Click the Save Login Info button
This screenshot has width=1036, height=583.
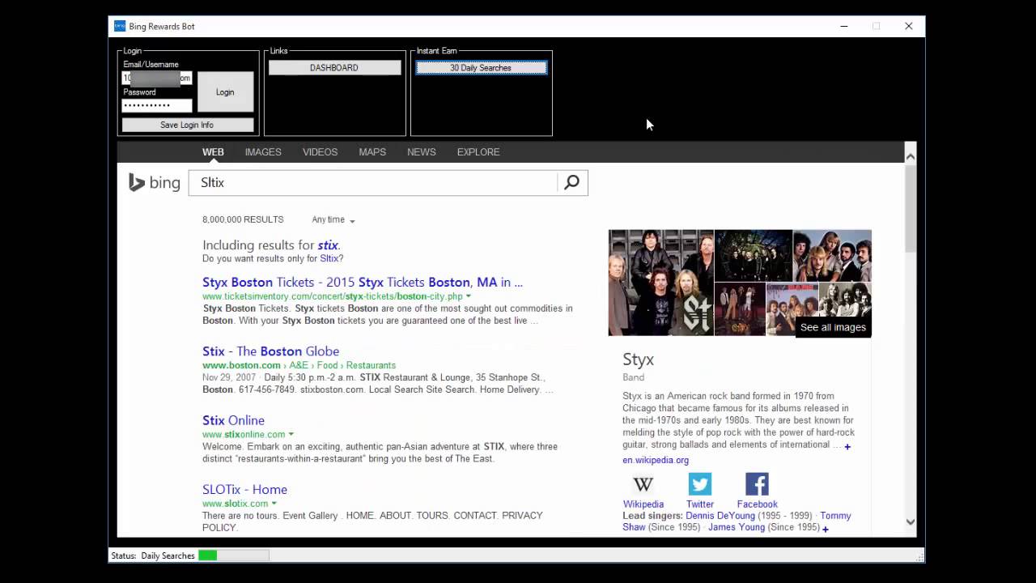(187, 125)
